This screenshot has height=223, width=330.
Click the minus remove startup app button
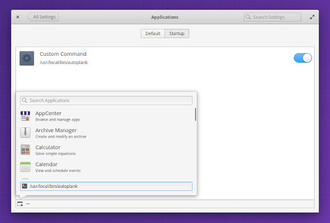click(x=28, y=204)
